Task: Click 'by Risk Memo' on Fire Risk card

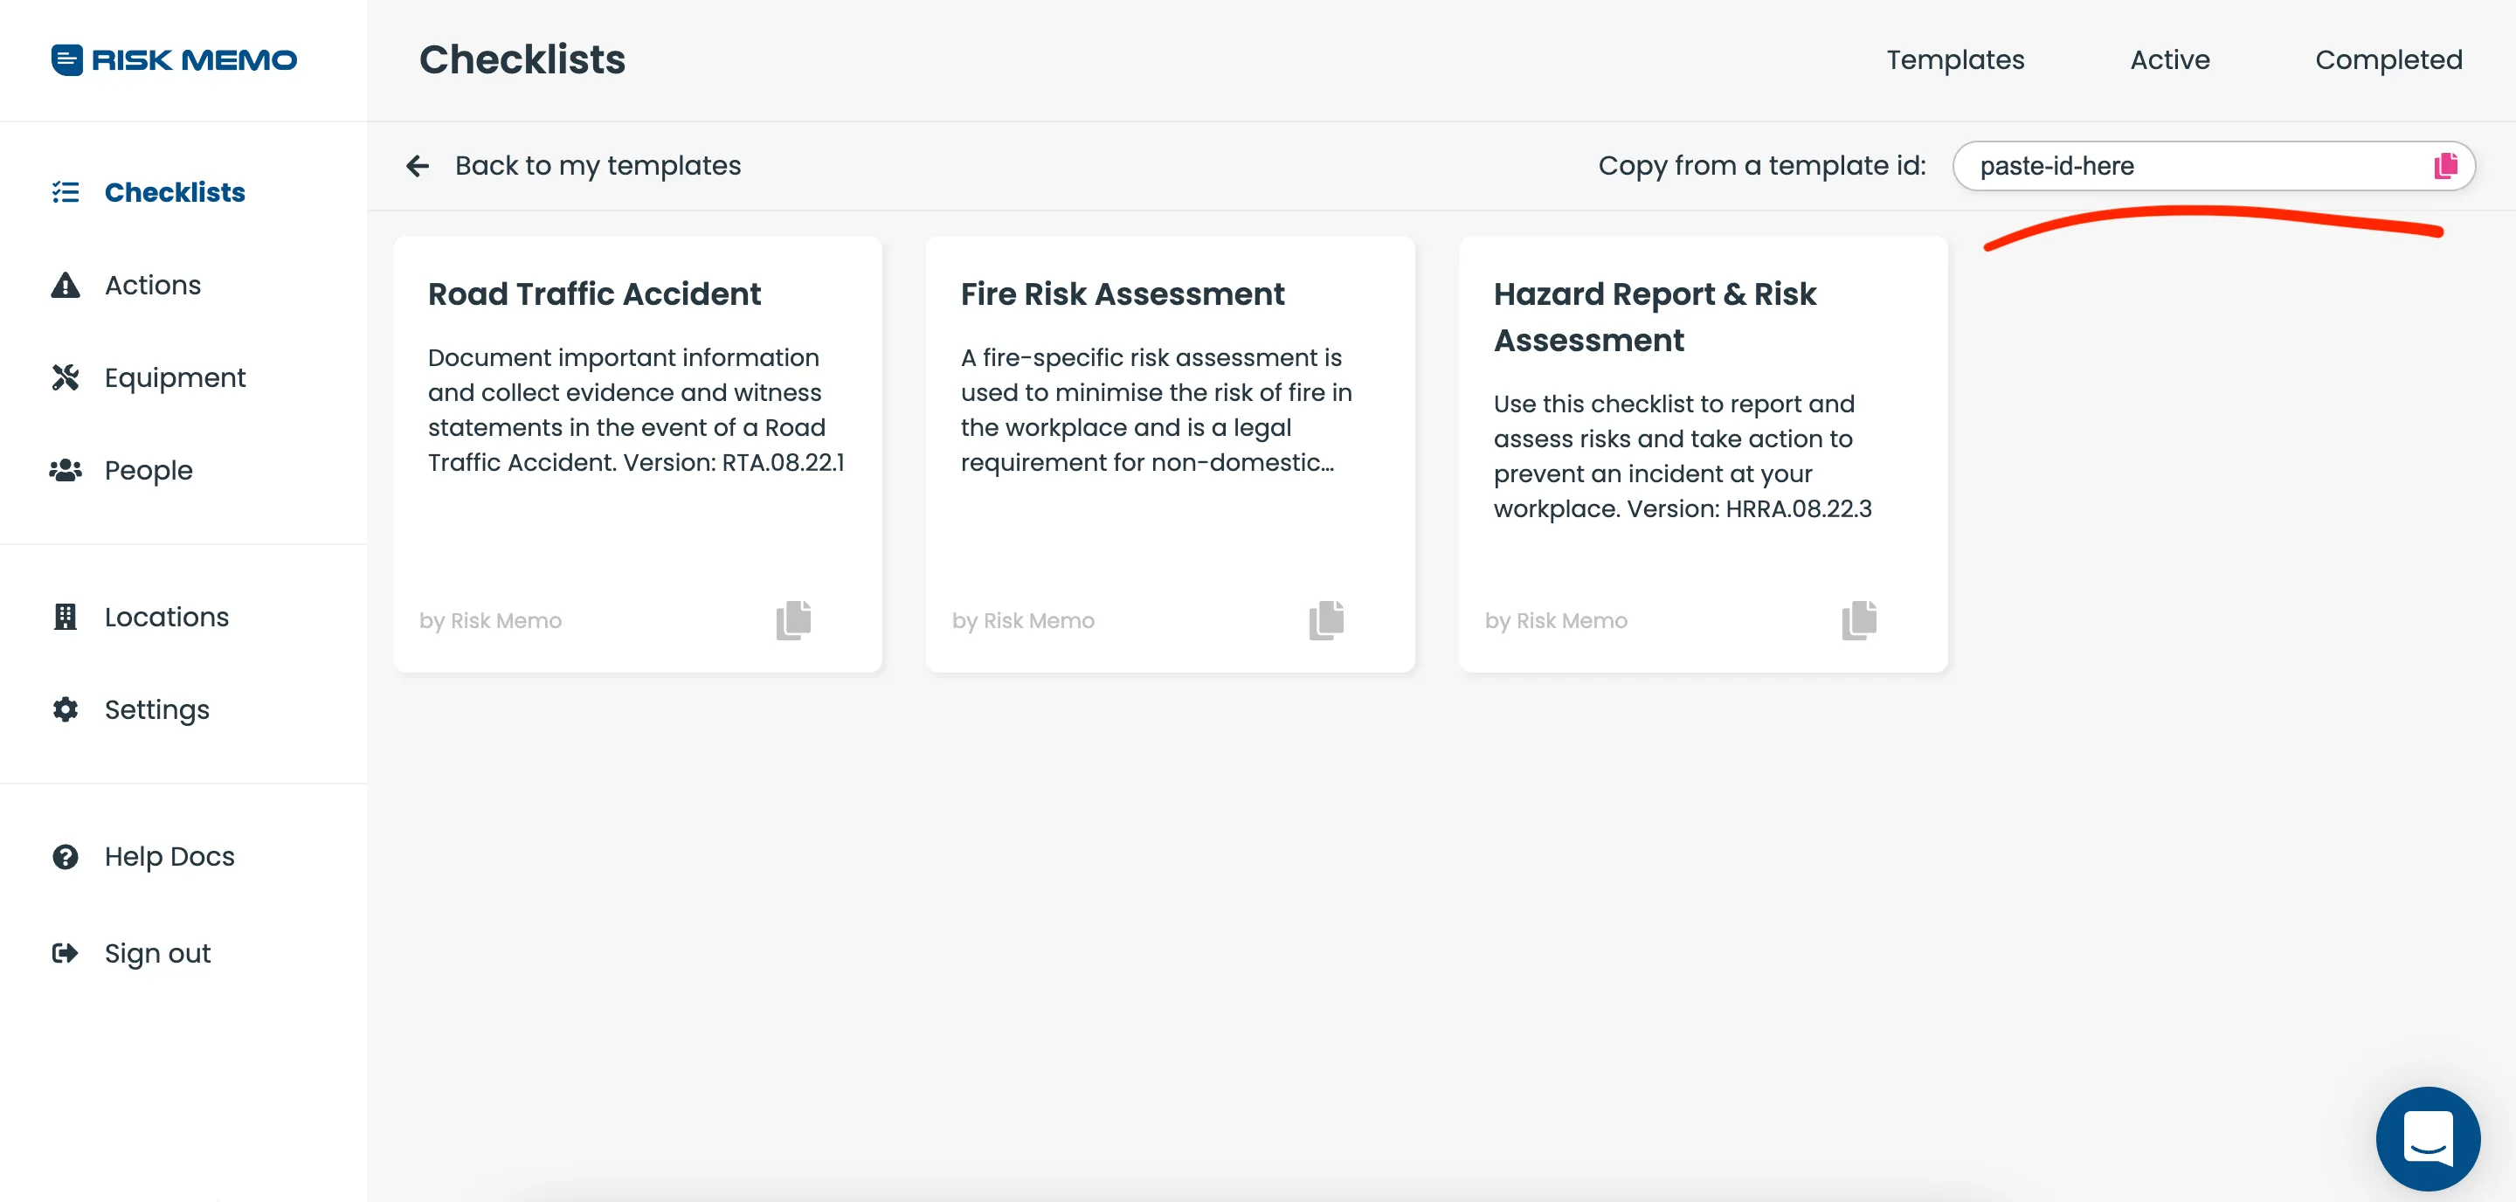Action: point(1024,621)
